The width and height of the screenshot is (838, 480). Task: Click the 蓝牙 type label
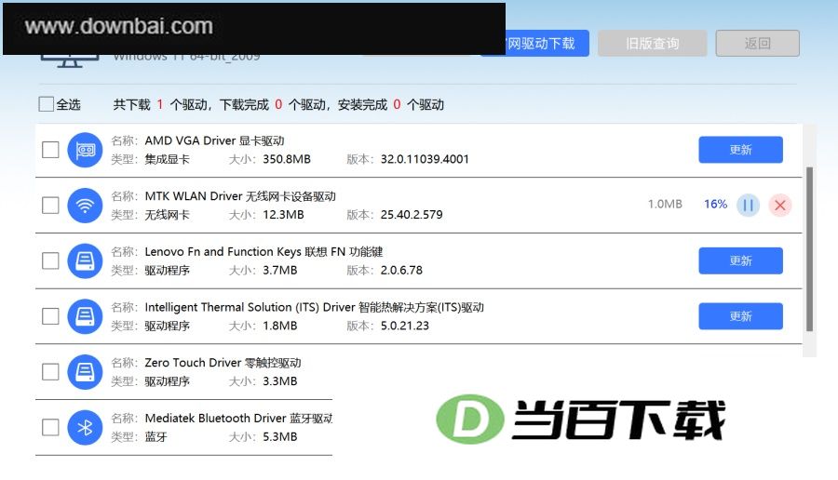[x=156, y=437]
